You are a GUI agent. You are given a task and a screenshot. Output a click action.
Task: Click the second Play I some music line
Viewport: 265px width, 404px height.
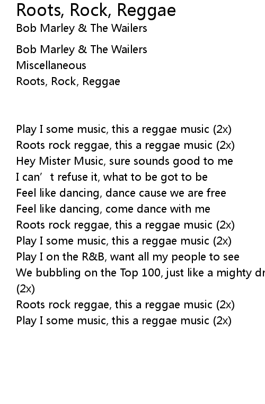pyautogui.click(x=124, y=241)
